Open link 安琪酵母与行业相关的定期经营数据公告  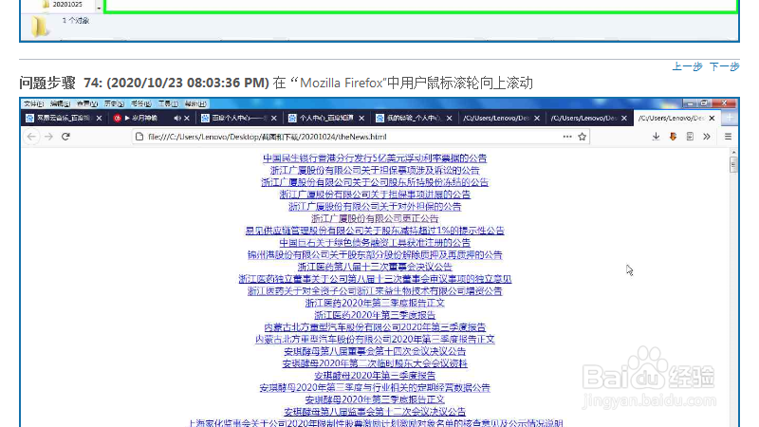375,388
